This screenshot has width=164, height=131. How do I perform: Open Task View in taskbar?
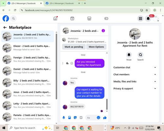(58, 128)
